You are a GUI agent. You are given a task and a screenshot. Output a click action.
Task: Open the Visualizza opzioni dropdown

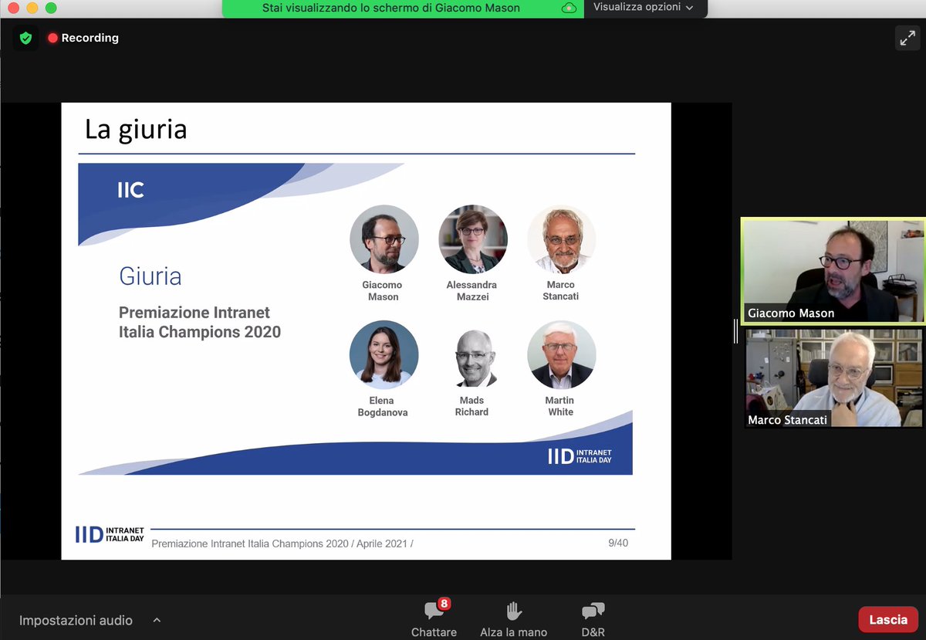click(x=644, y=7)
